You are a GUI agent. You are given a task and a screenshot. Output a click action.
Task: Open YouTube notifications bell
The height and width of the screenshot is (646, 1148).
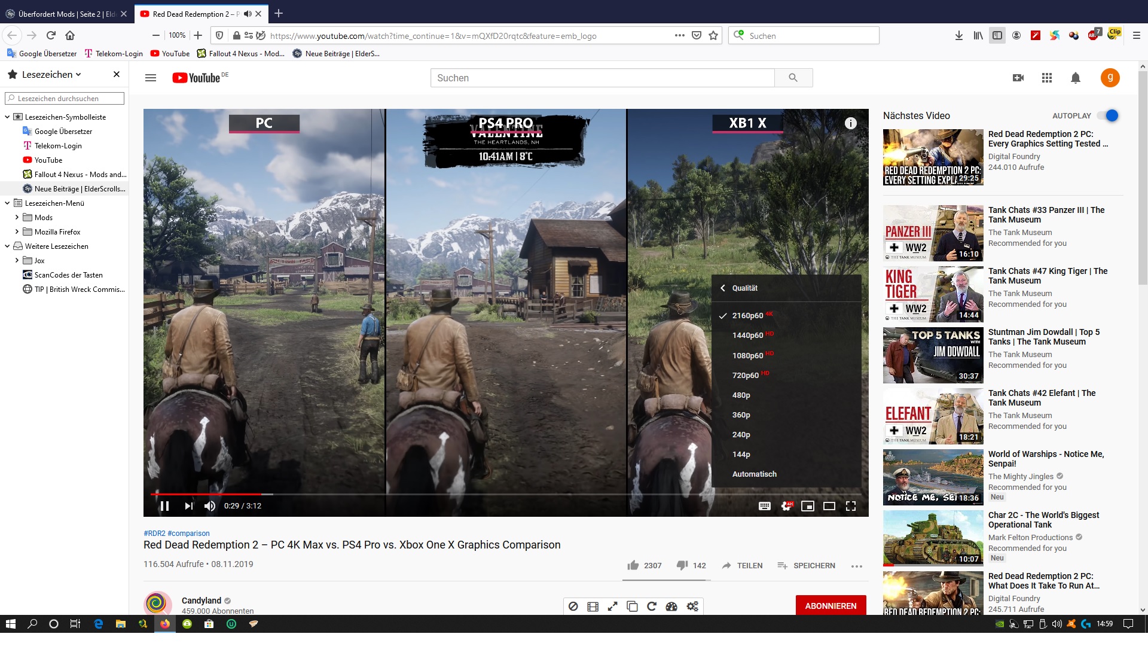[x=1075, y=78]
